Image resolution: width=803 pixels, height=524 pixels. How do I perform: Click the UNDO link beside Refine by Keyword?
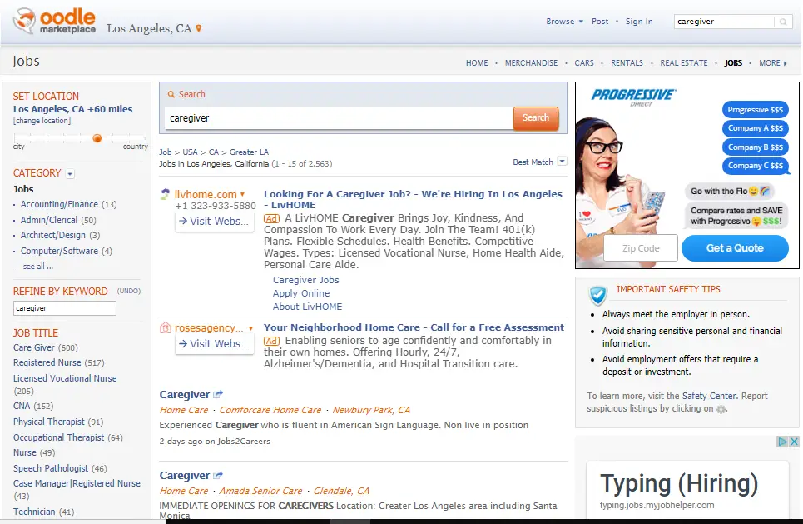pyautogui.click(x=128, y=291)
